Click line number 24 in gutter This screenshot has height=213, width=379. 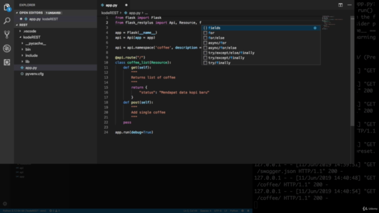(x=106, y=133)
